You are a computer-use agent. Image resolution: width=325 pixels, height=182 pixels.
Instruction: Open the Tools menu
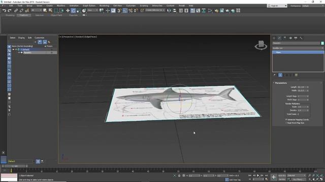pos(20,6)
